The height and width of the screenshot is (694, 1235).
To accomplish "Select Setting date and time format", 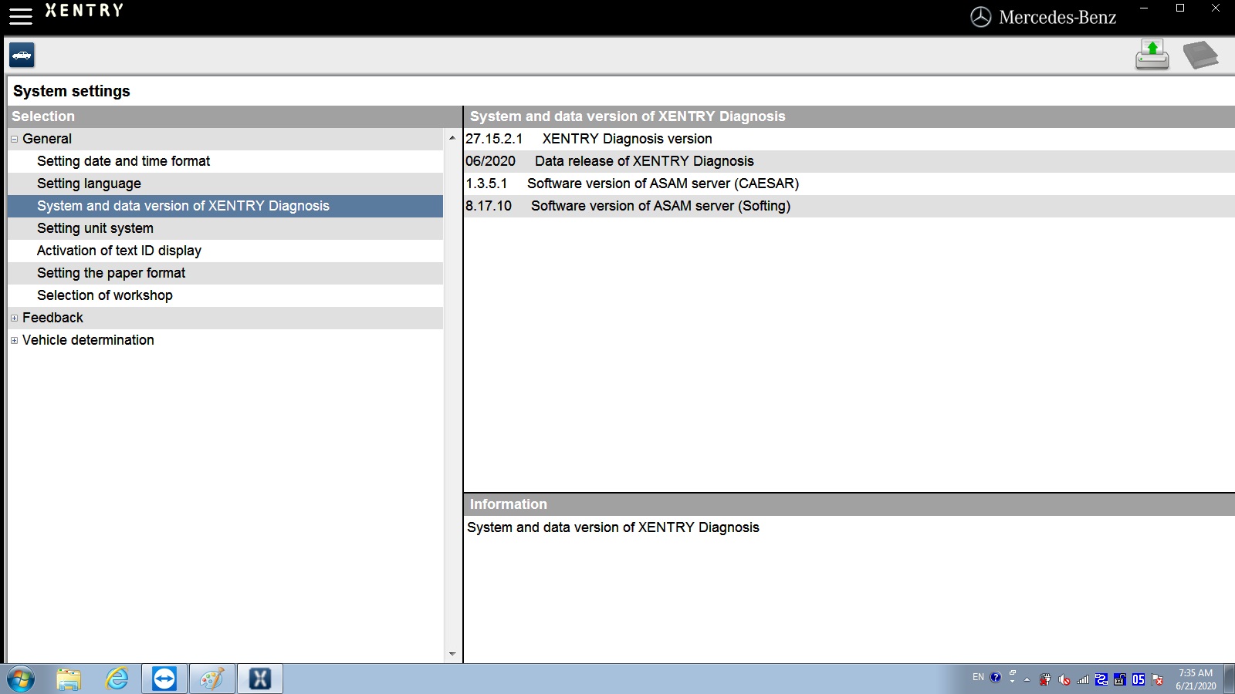I will [x=225, y=161].
